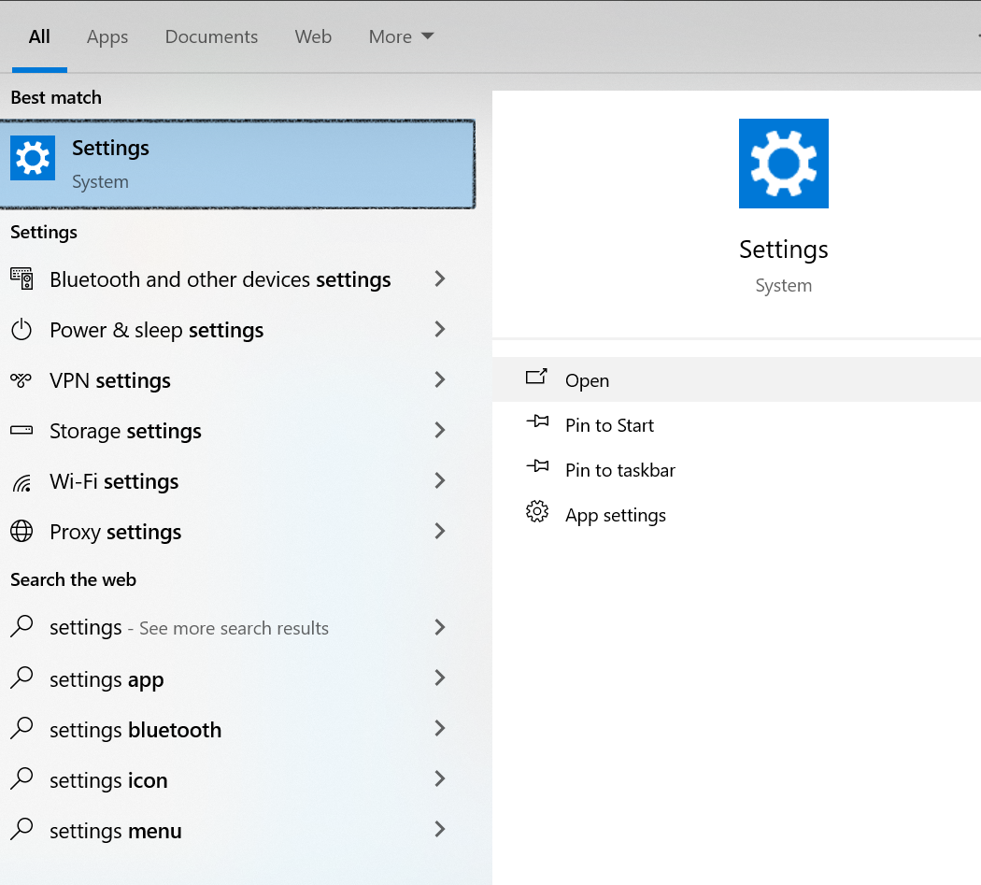Open the More filter dropdown

tap(401, 37)
